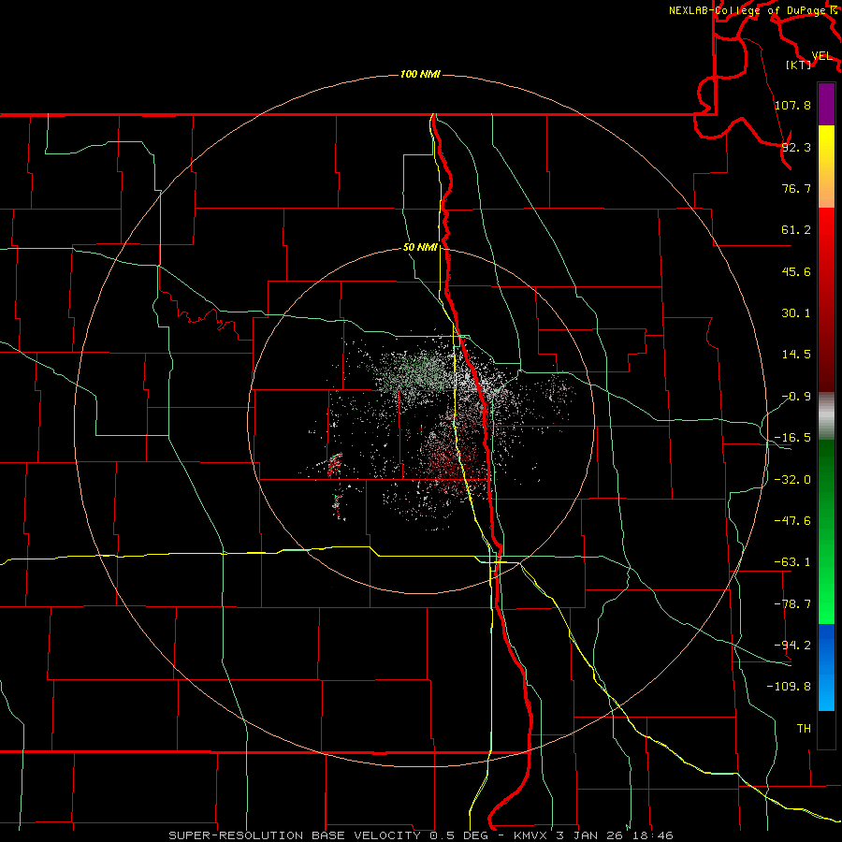Click the -0.9 velocity scale value
This screenshot has width=842, height=842.
tap(796, 397)
